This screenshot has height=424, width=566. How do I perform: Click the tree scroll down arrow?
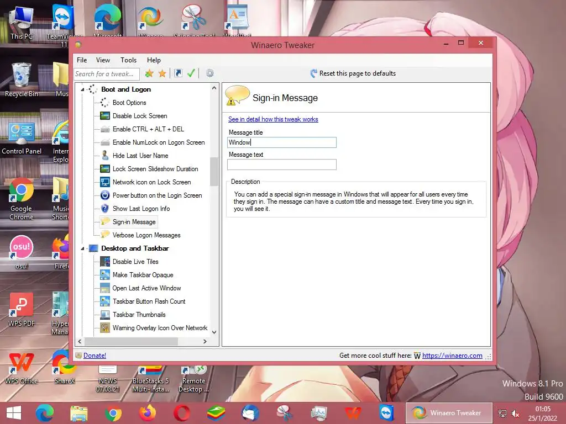pyautogui.click(x=214, y=332)
